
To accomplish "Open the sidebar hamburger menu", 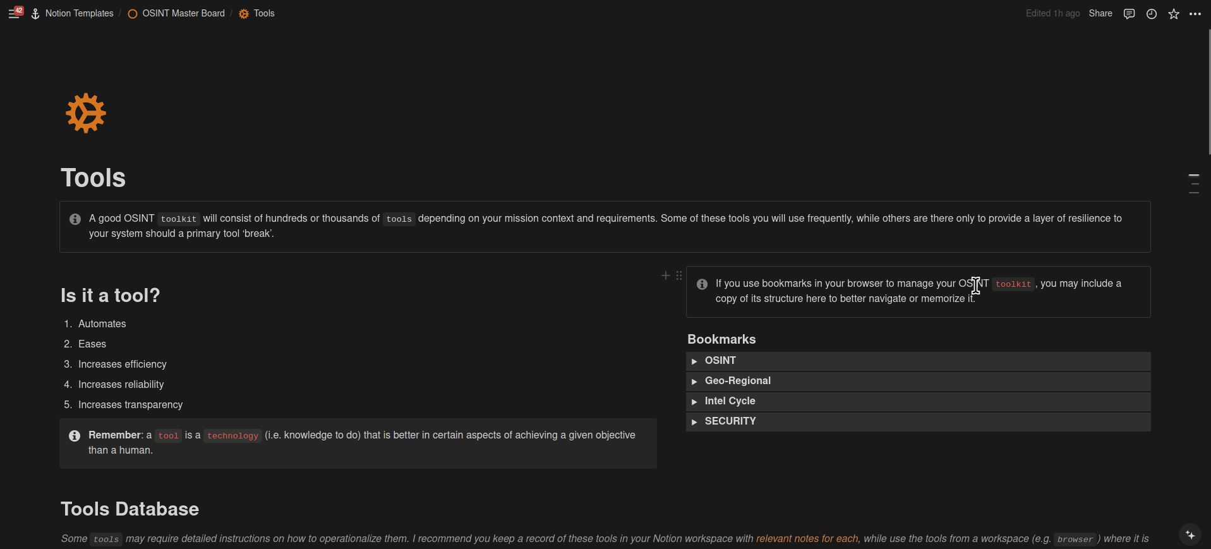I will click(x=13, y=13).
